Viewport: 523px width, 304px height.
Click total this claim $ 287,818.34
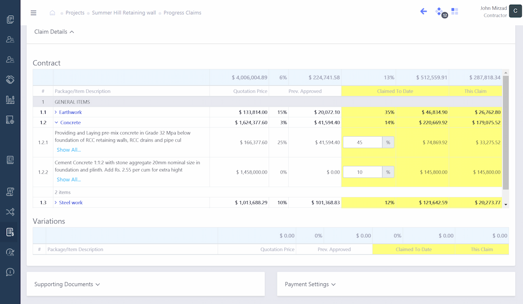pyautogui.click(x=485, y=78)
